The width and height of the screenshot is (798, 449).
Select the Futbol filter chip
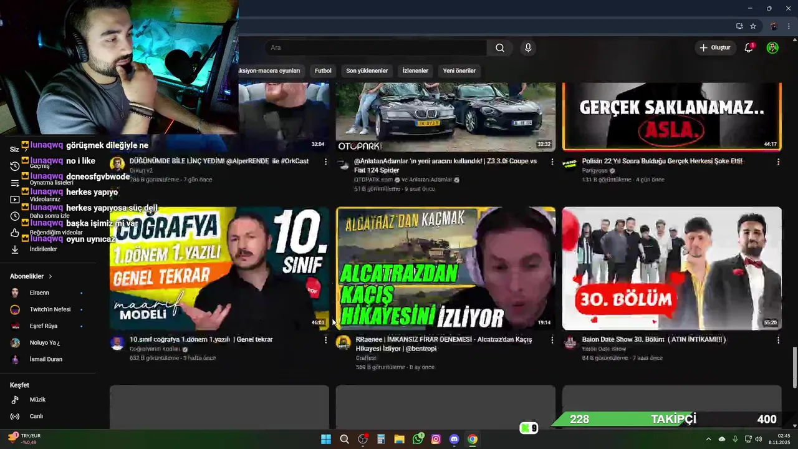[x=323, y=71]
